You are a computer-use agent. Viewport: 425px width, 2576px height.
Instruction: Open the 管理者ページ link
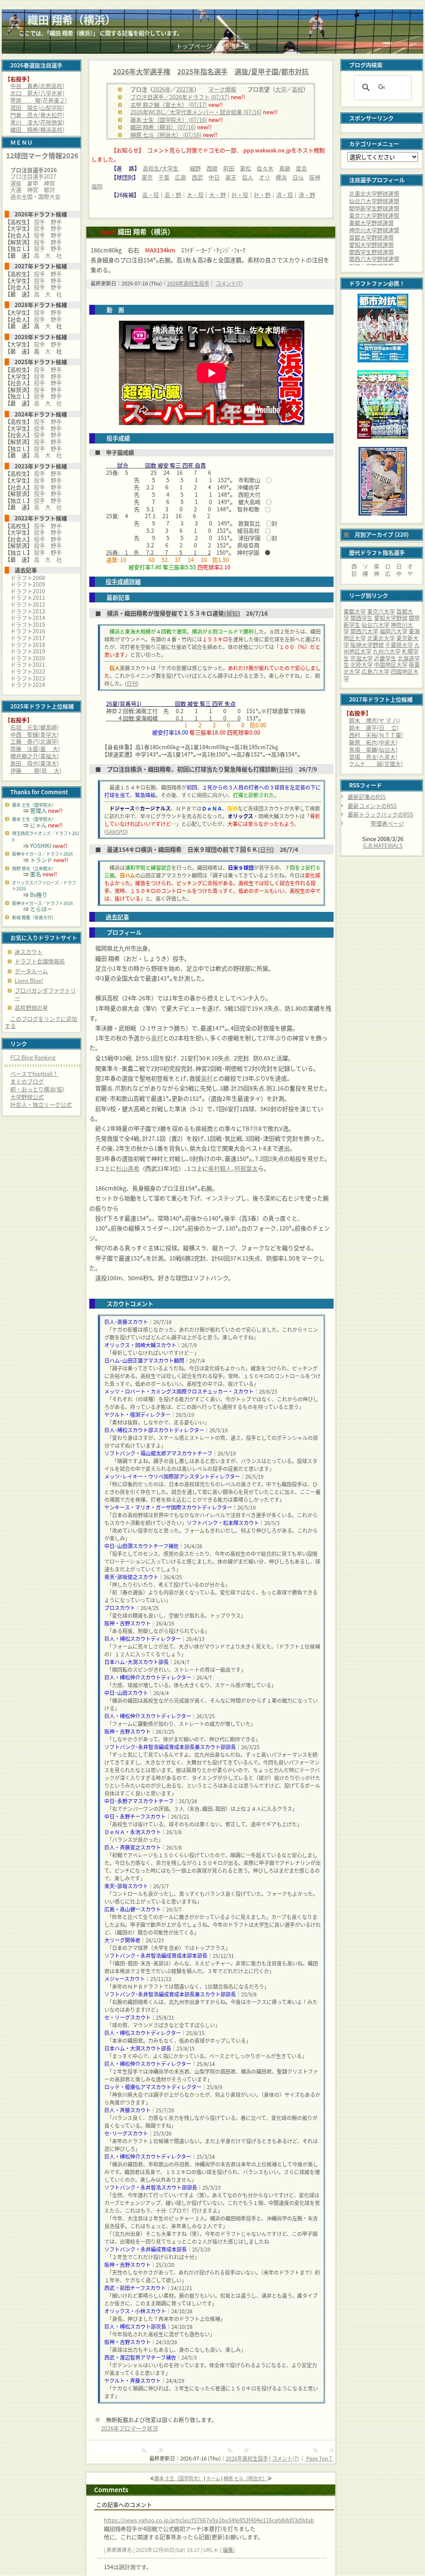pyautogui.click(x=387, y=824)
